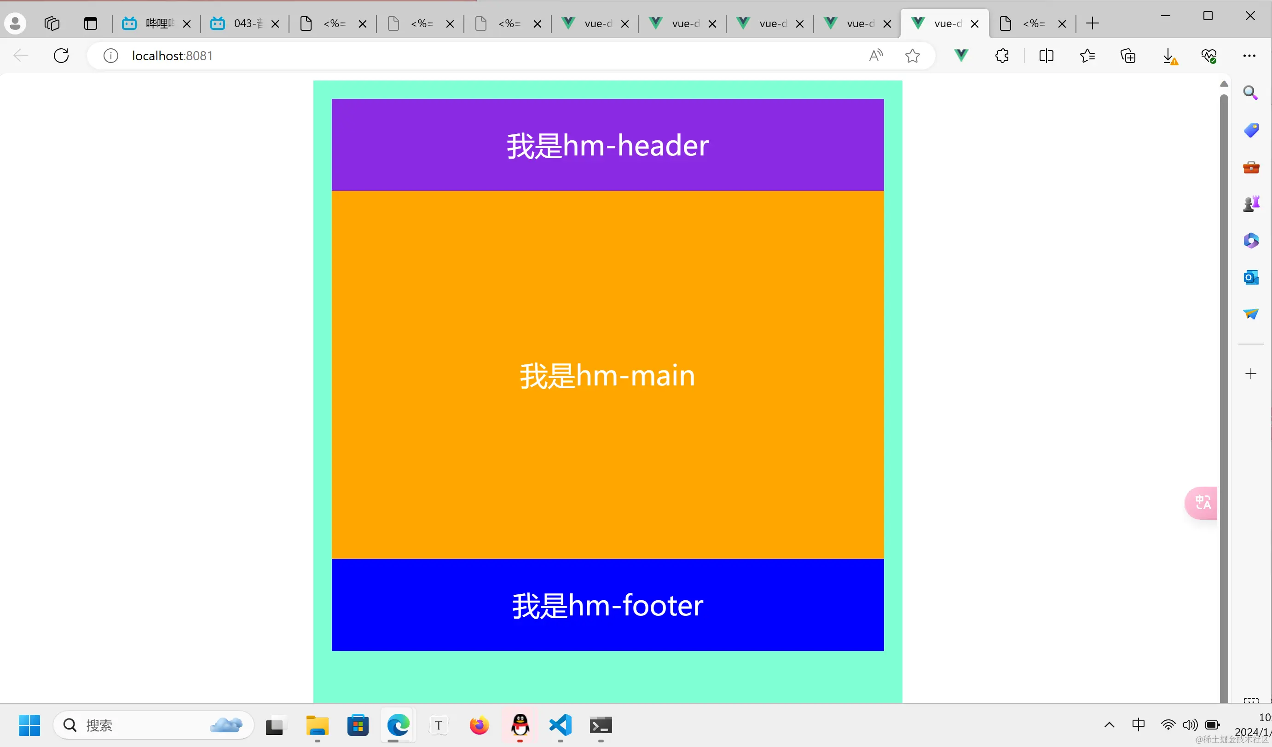1272x747 pixels.
Task: Open Outlook from the sidebar
Action: pos(1251,277)
